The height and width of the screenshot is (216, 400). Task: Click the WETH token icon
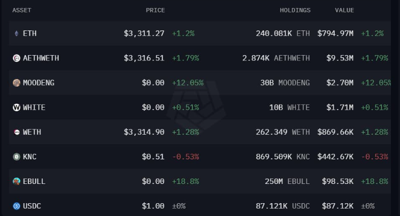(x=17, y=132)
